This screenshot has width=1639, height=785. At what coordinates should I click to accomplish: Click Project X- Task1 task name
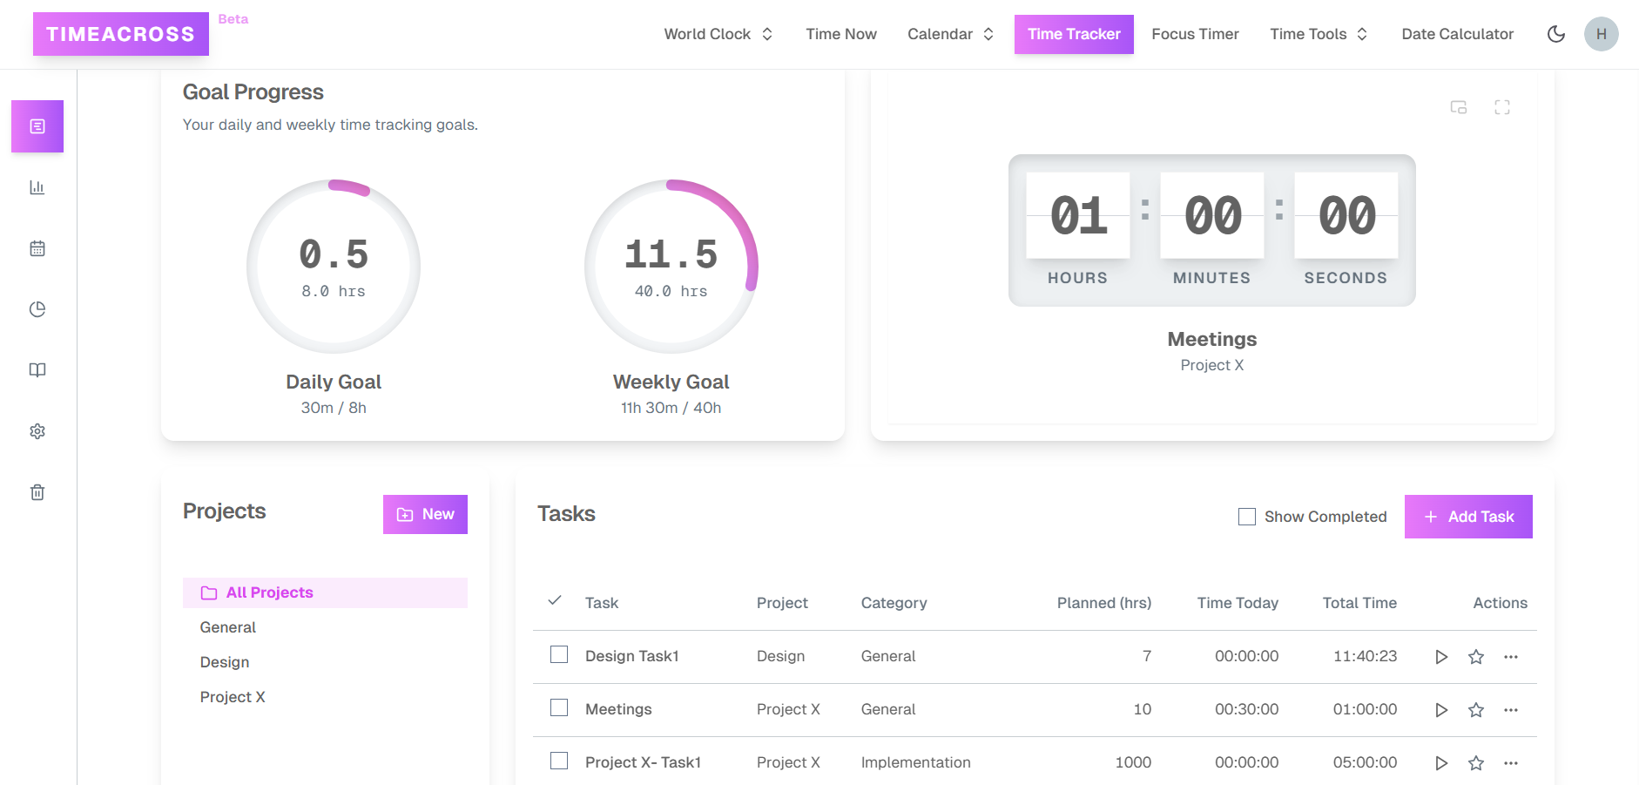pyautogui.click(x=643, y=762)
